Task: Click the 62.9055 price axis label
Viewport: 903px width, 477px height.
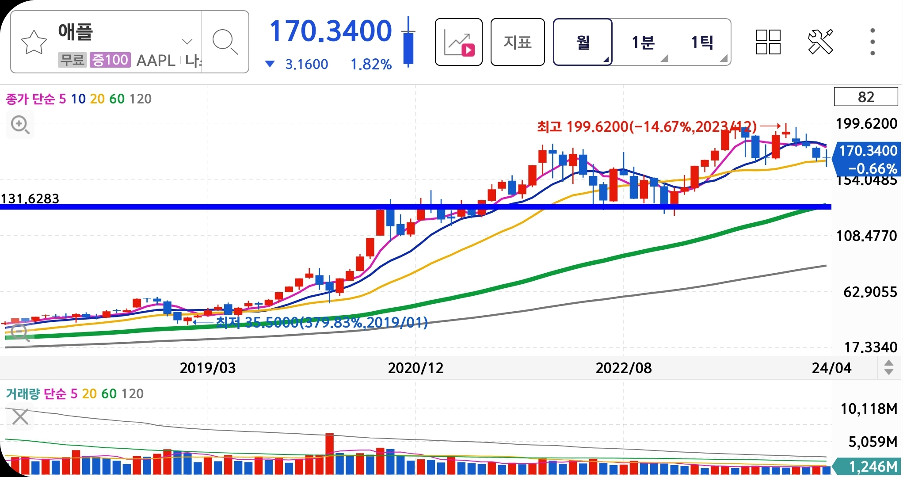Action: pos(870,292)
